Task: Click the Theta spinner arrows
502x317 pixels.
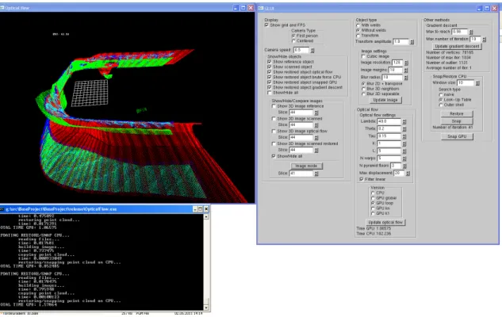Action: (404, 129)
